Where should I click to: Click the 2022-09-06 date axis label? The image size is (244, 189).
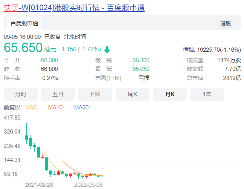tap(88, 185)
